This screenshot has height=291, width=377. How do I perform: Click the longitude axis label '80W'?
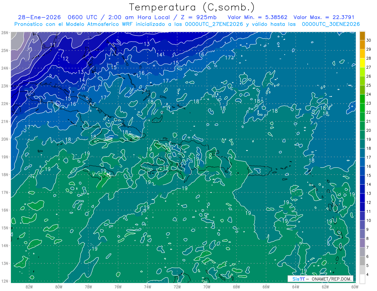coord(59,286)
